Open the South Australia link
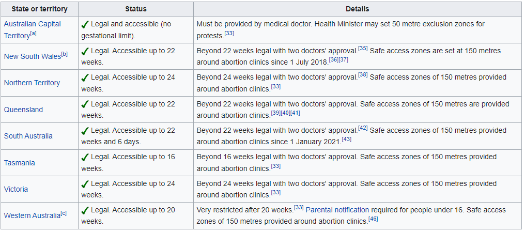Image resolution: width=525 pixels, height=232 pixels. (28, 136)
